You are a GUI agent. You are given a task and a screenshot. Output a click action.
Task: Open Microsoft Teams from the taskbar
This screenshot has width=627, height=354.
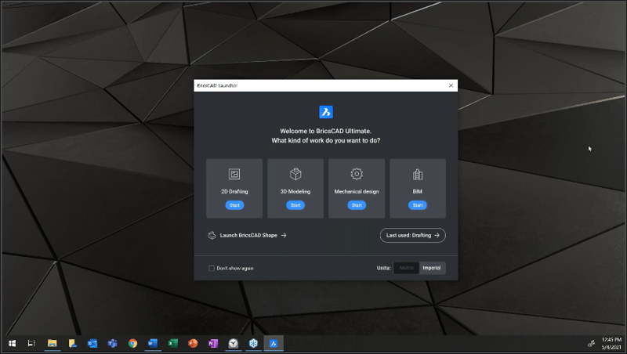point(112,343)
